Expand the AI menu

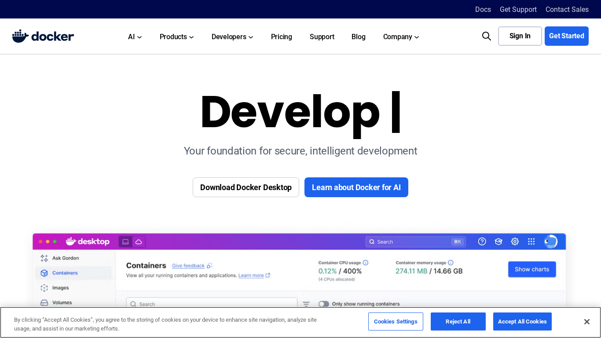[x=135, y=37]
